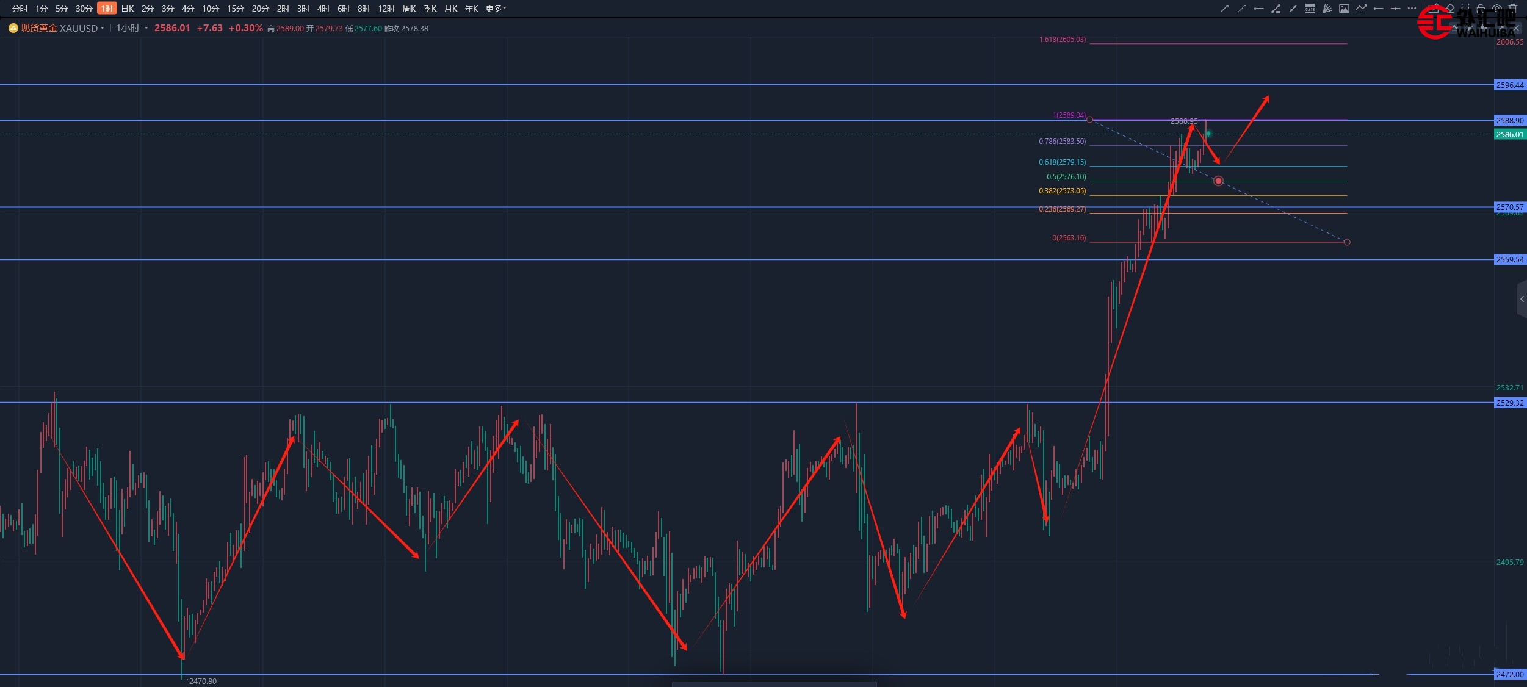
Task: Select the trend line with label tool
Action: [1276, 9]
